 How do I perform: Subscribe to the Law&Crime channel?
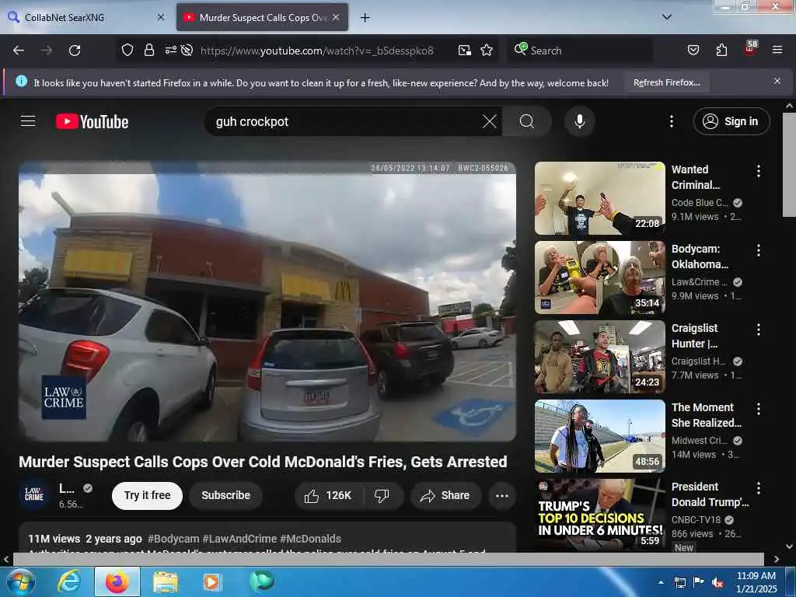pyautogui.click(x=226, y=495)
